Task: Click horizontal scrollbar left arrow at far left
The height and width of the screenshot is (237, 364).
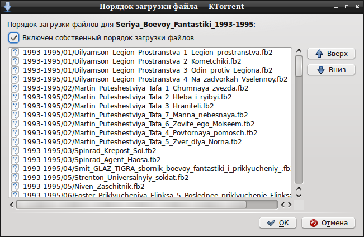Action: tap(12, 205)
